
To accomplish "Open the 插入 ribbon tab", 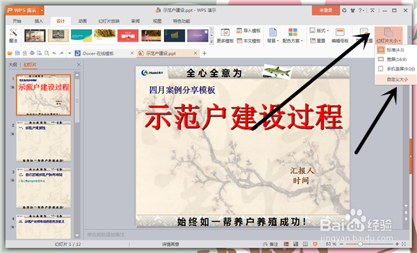I will click(x=38, y=21).
